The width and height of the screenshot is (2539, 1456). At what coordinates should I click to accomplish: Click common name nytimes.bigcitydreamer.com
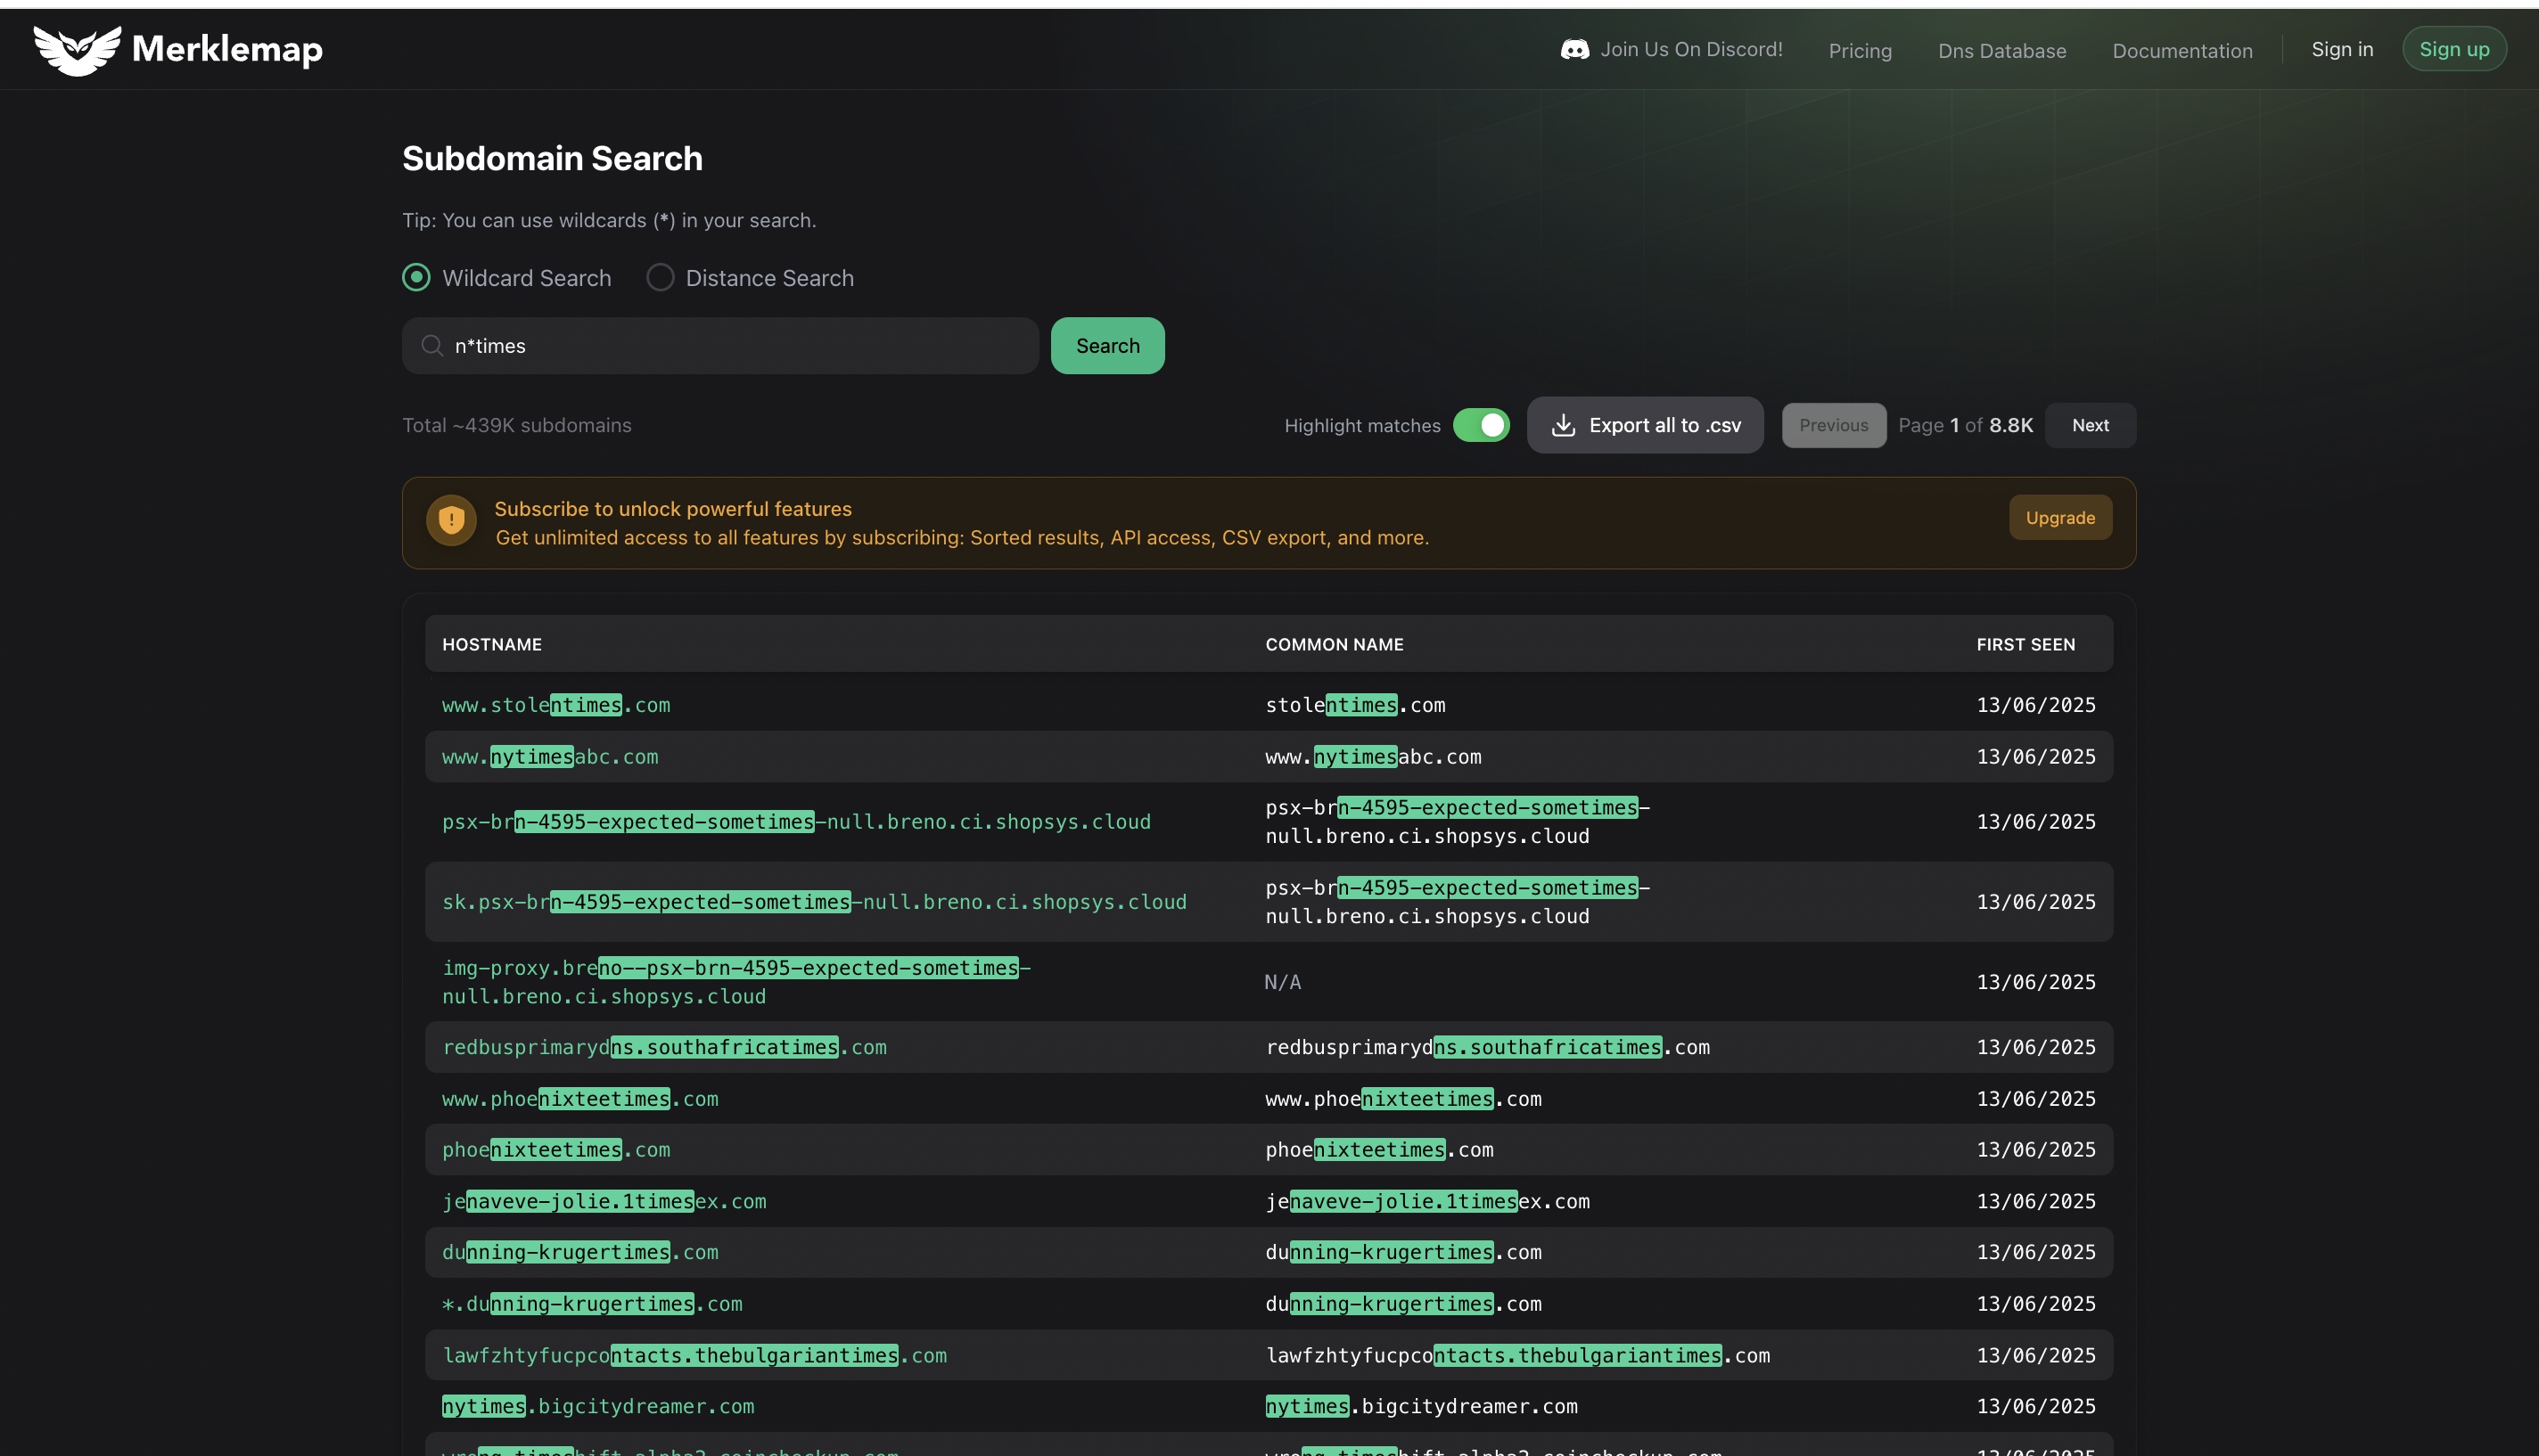click(x=1420, y=1406)
